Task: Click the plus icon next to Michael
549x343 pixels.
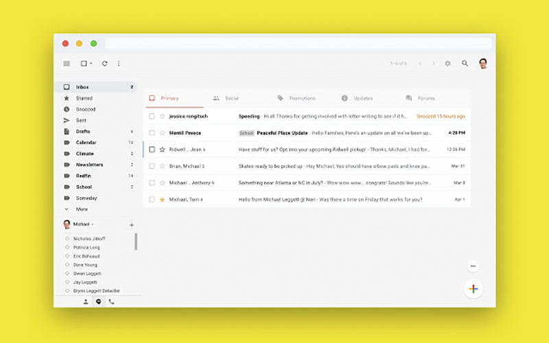Action: 132,225
